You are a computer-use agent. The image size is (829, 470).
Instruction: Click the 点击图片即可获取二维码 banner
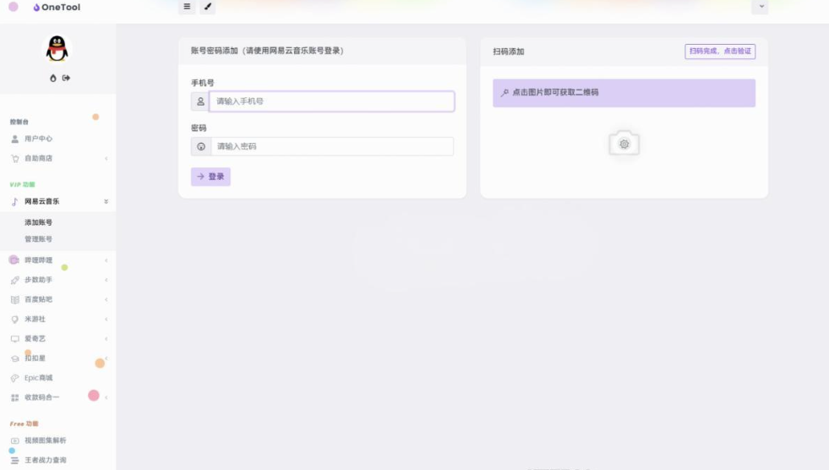[x=624, y=93]
